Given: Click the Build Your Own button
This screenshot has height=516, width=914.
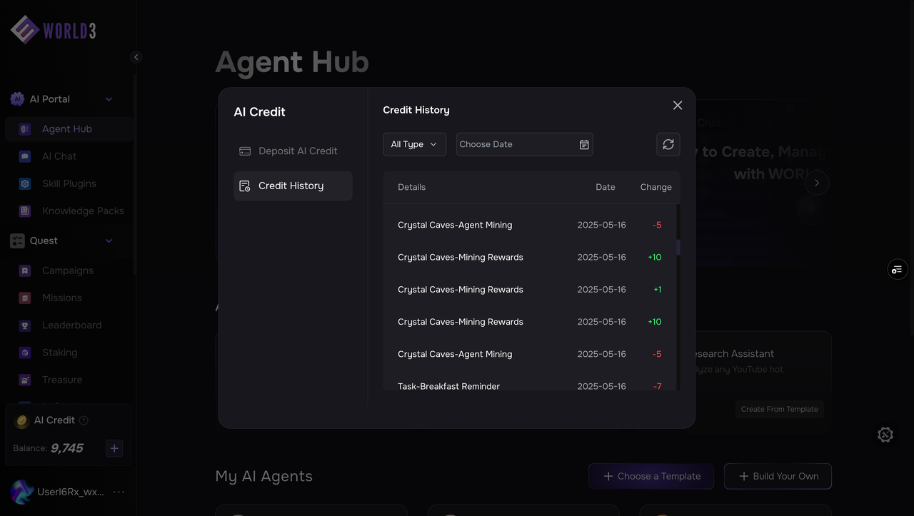Looking at the screenshot, I should (x=778, y=476).
